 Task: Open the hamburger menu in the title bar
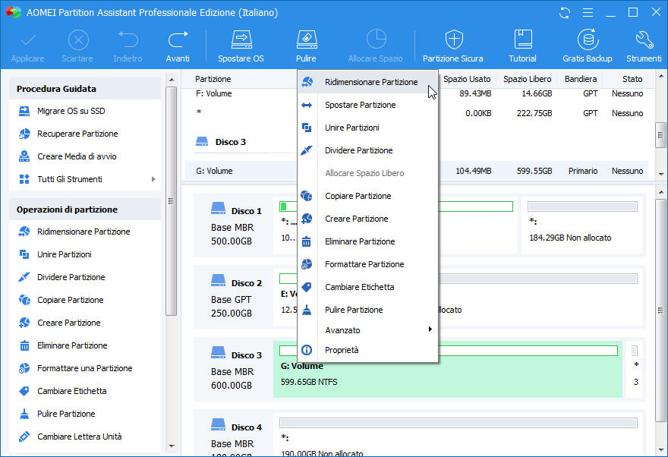coord(588,13)
